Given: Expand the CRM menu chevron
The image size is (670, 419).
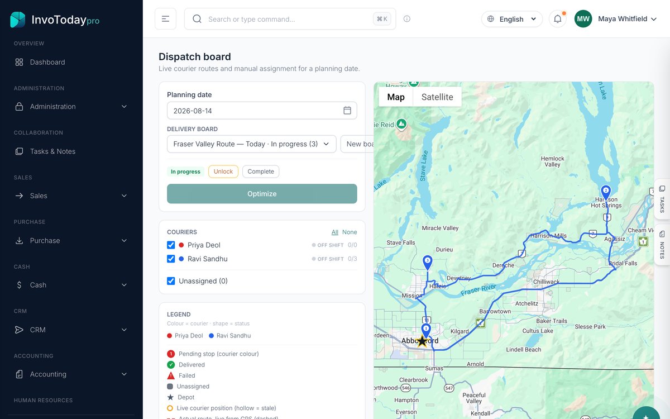Looking at the screenshot, I should coord(124,330).
